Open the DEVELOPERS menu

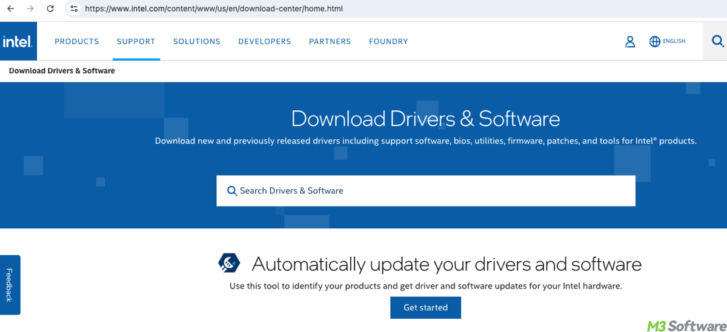point(265,42)
